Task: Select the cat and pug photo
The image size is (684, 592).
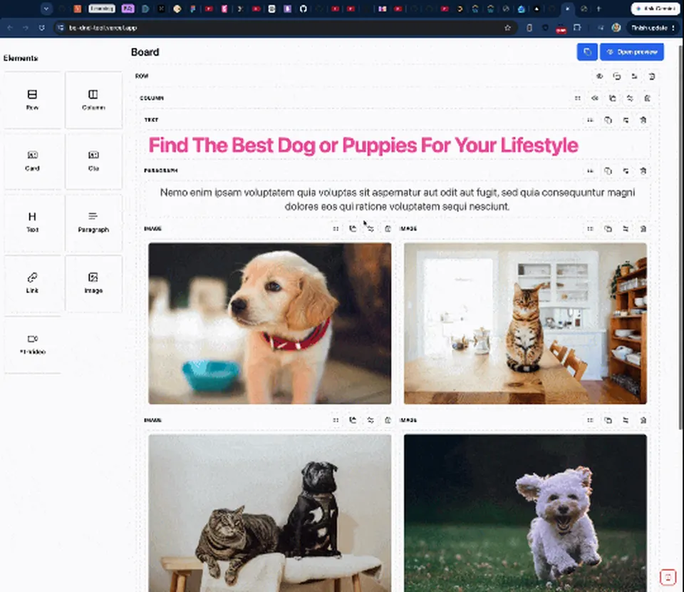Action: (269, 513)
